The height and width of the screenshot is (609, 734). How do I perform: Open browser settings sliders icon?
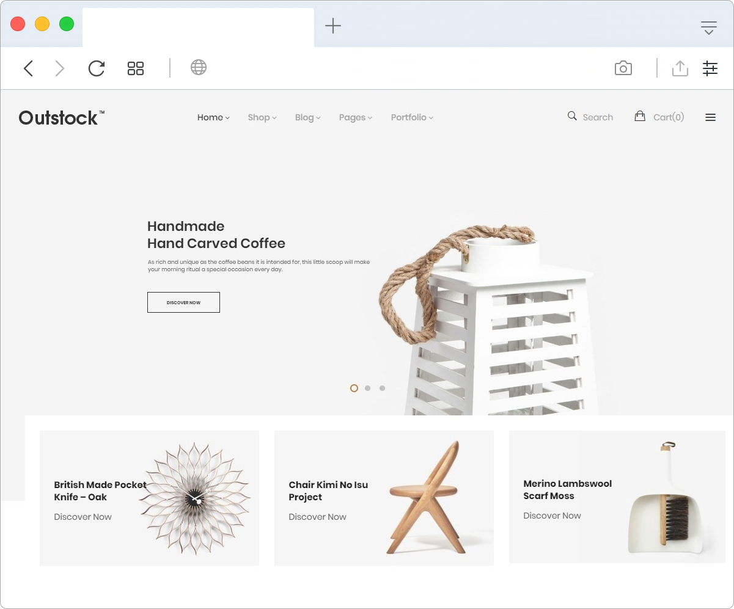[710, 68]
